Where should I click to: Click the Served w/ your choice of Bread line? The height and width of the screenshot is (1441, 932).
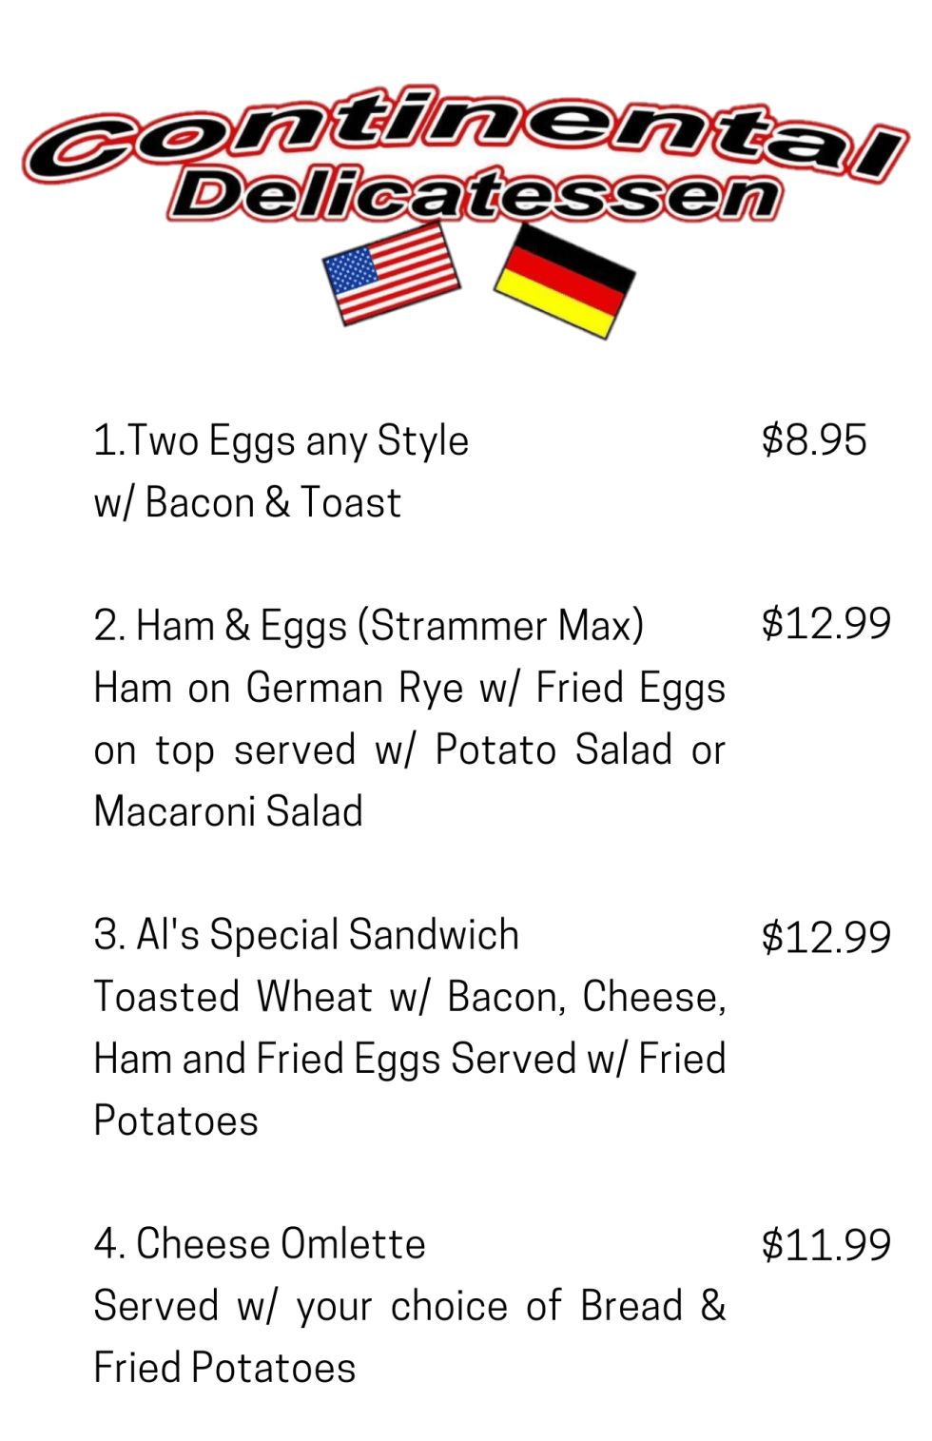pos(409,1306)
